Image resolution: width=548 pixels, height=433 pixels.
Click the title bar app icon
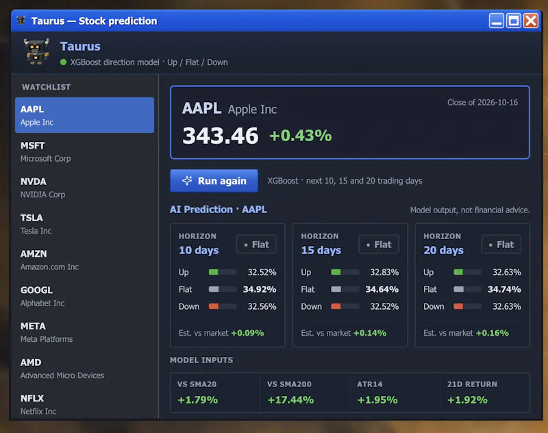[21, 21]
